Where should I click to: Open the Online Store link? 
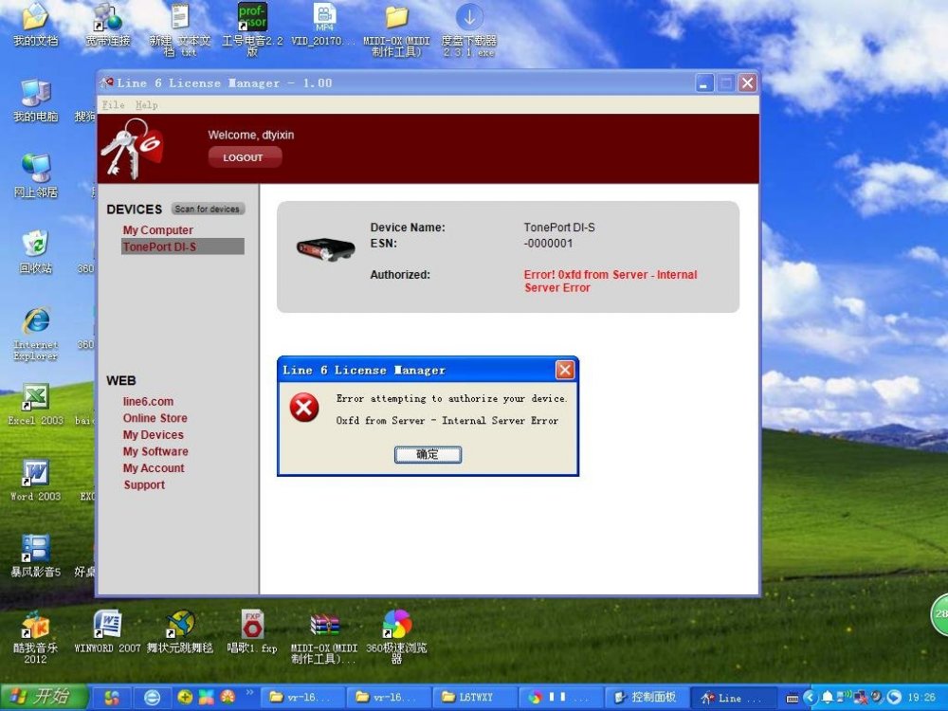(x=155, y=418)
